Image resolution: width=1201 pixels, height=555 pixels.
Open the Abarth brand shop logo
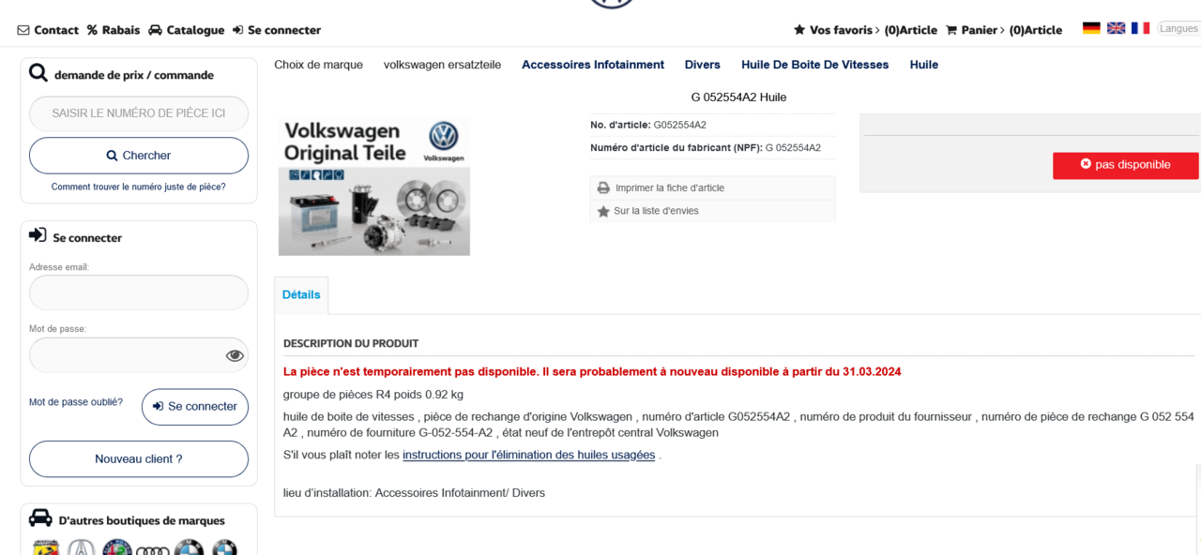pyautogui.click(x=46, y=547)
